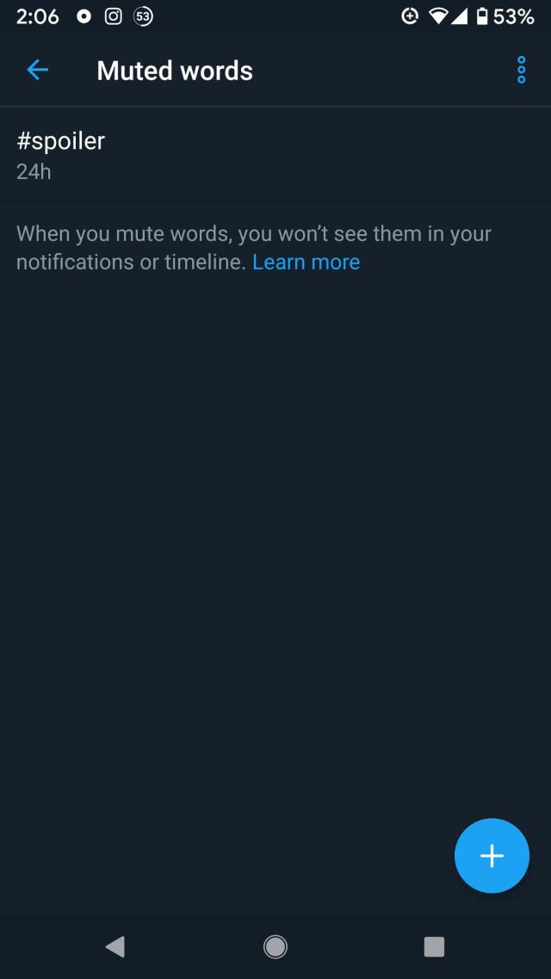This screenshot has height=979, width=551.
Task: Tap the 53% battery percentage text
Action: click(x=514, y=17)
